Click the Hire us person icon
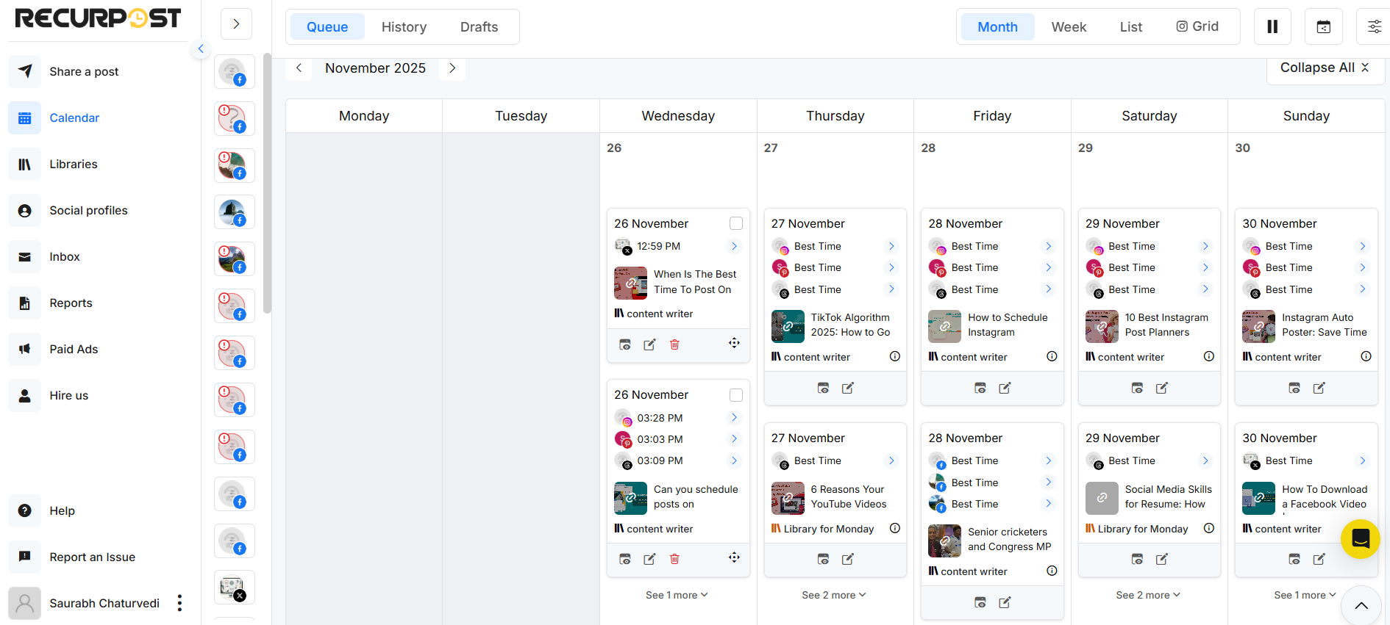 click(x=24, y=395)
